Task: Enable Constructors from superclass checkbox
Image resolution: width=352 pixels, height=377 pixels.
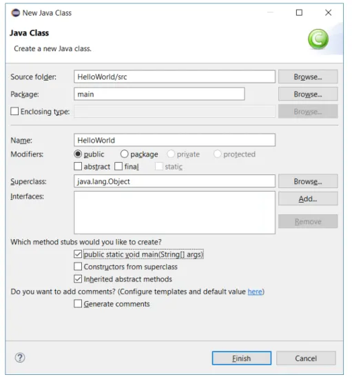Action: (78, 267)
